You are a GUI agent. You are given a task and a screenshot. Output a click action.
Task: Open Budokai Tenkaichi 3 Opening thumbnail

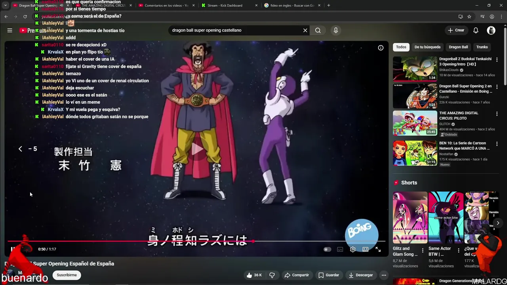coord(415,68)
